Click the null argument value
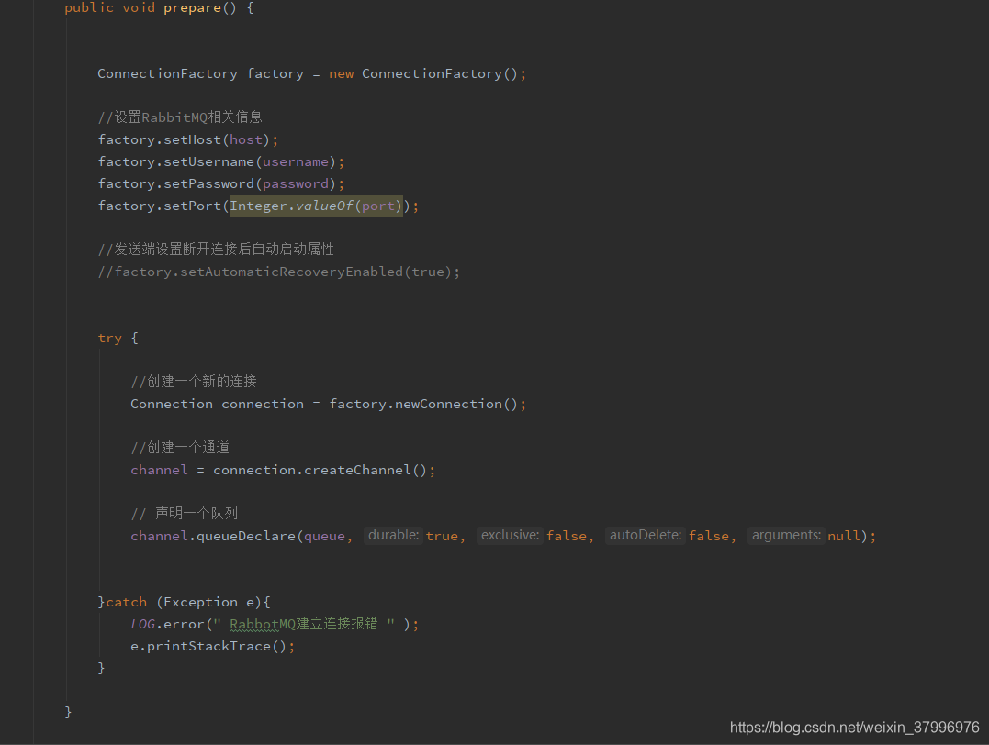Image resolution: width=989 pixels, height=745 pixels. click(x=843, y=537)
